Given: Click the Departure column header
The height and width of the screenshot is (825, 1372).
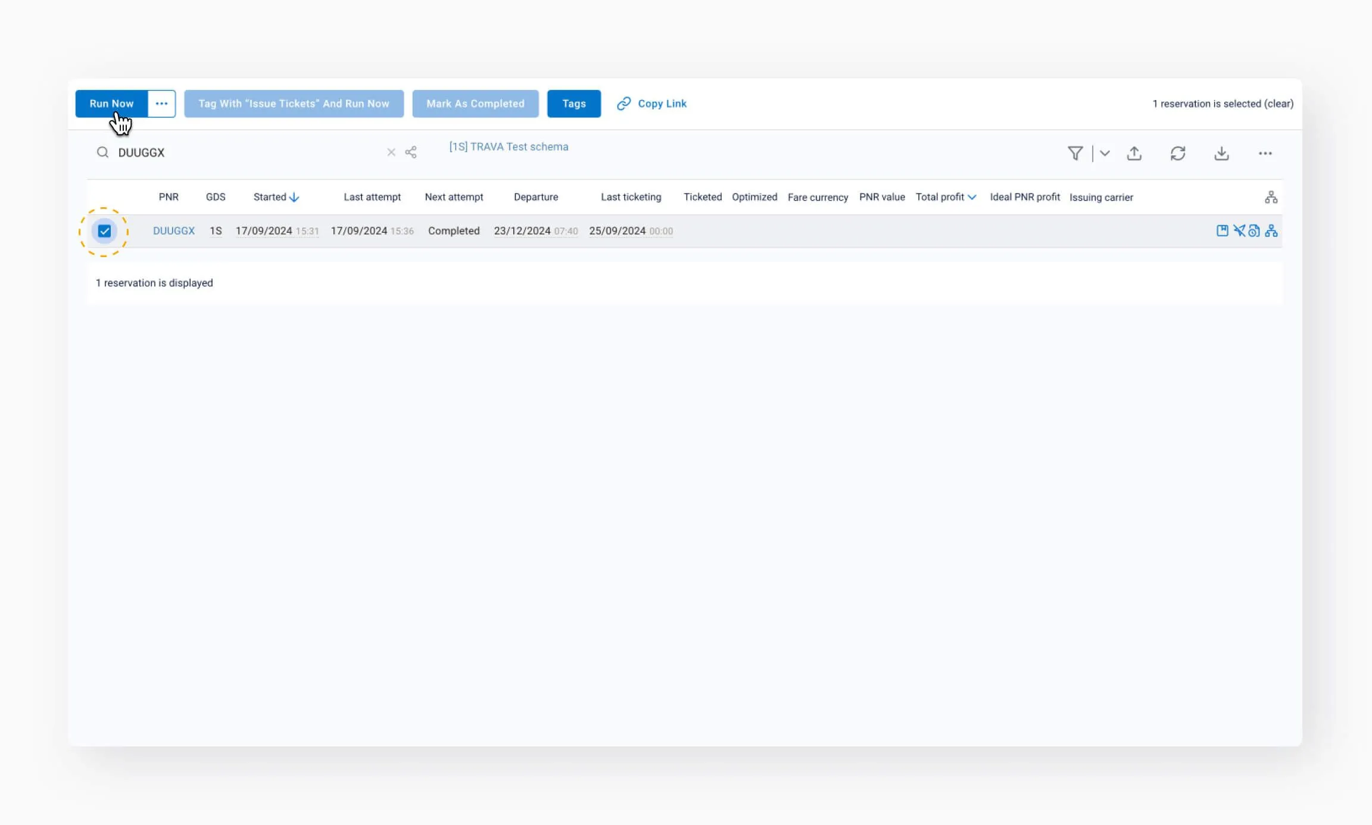Looking at the screenshot, I should (x=536, y=197).
